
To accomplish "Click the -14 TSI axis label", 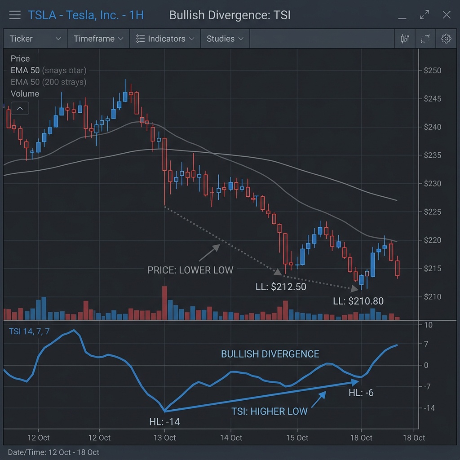I will pos(429,408).
